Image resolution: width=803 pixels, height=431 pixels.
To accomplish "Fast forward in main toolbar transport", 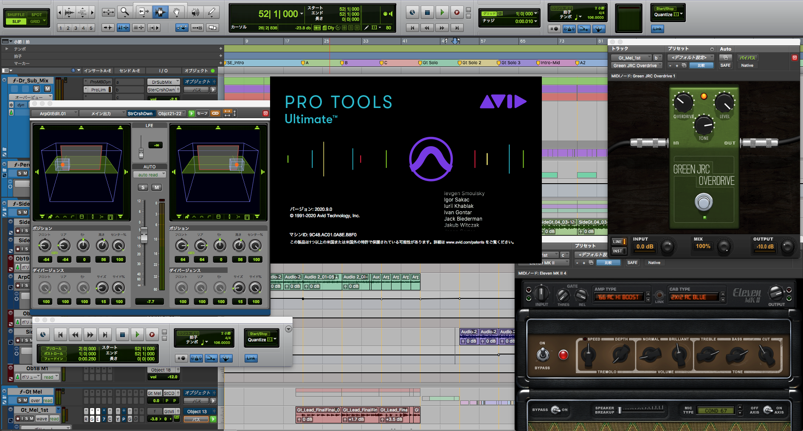I will tap(442, 28).
